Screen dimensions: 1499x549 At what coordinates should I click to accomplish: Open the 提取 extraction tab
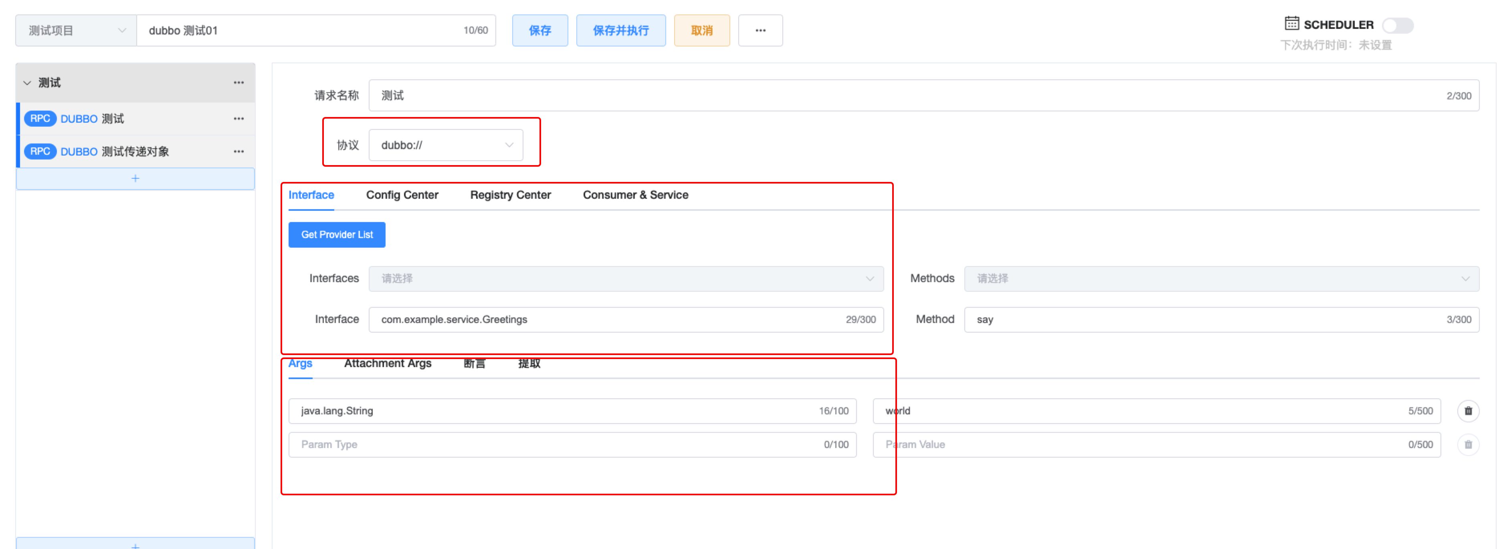click(x=529, y=363)
